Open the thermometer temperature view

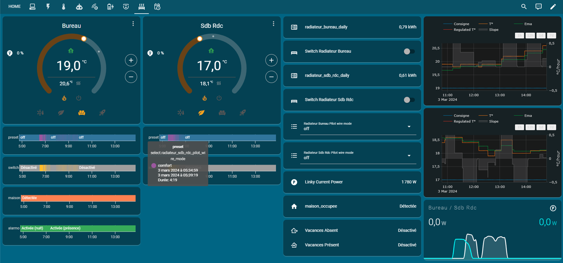(x=63, y=7)
